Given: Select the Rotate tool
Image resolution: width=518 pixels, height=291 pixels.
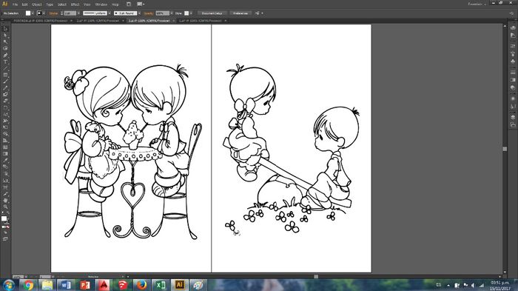Looking at the screenshot, I should [5, 108].
